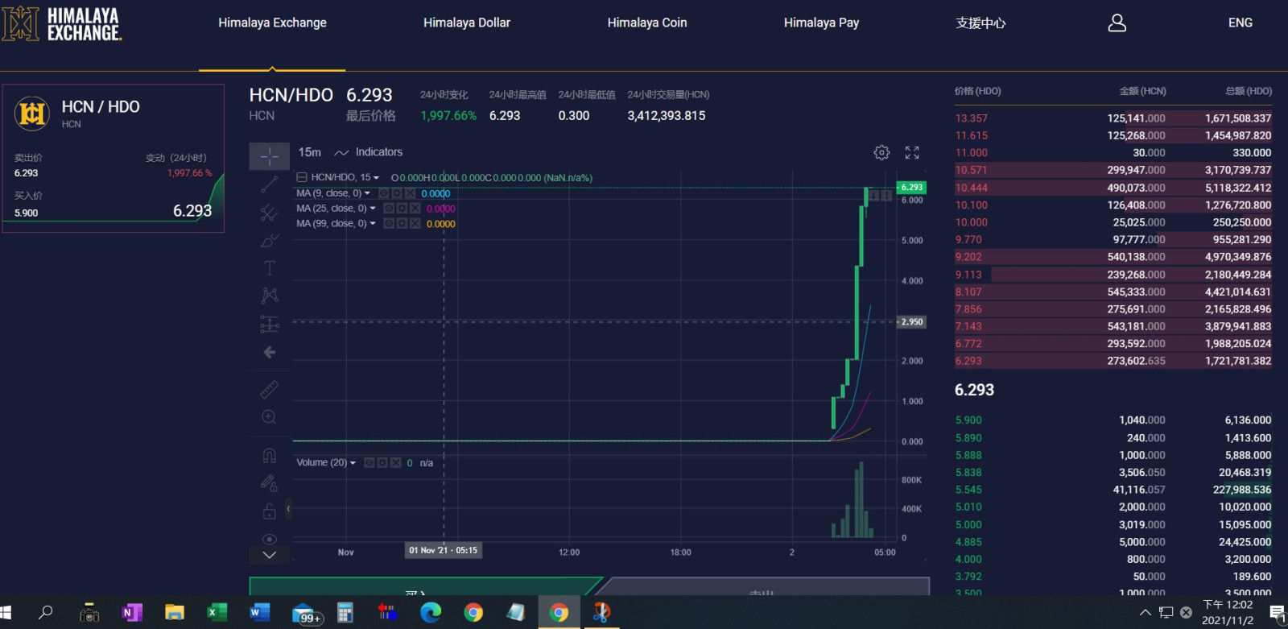Open Excel from the taskbar
The height and width of the screenshot is (629, 1288).
[x=217, y=613]
